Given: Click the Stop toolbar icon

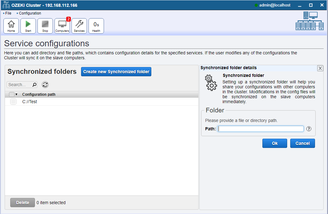Looking at the screenshot, I should point(45,26).
